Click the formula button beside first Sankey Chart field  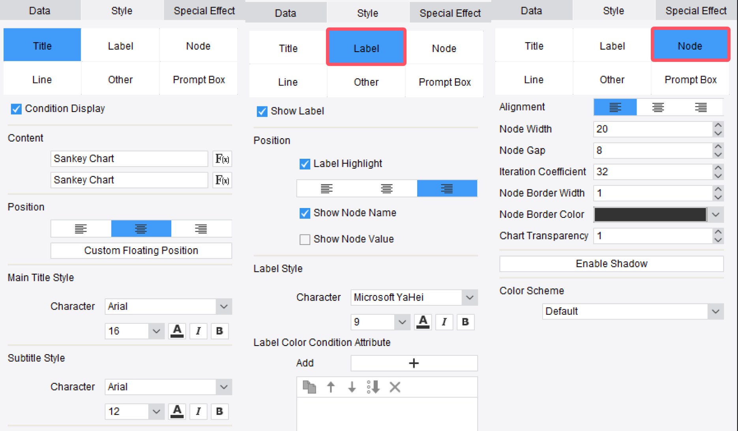tap(222, 159)
